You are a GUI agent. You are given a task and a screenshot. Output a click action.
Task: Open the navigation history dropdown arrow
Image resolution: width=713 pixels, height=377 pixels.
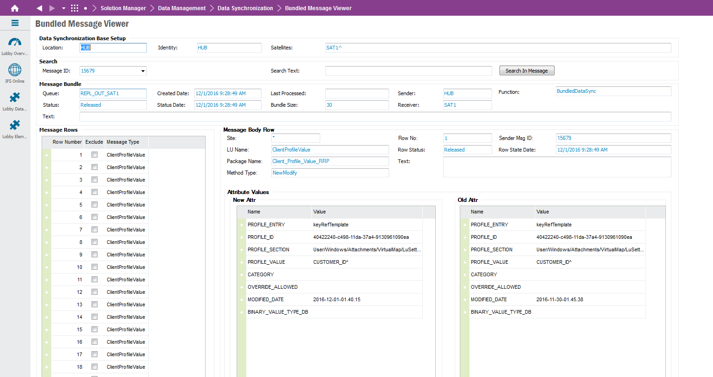pyautogui.click(x=64, y=8)
